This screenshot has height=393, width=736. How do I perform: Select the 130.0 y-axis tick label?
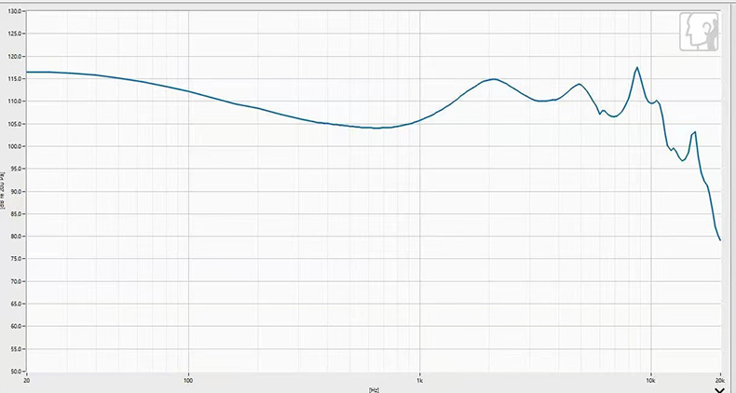15,11
